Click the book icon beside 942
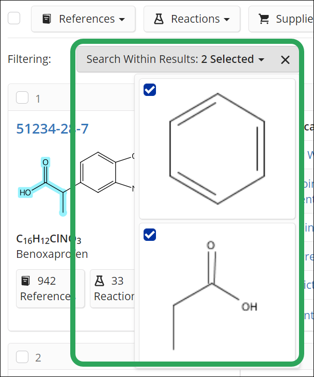Screen dimensions: 314x377 (25, 281)
